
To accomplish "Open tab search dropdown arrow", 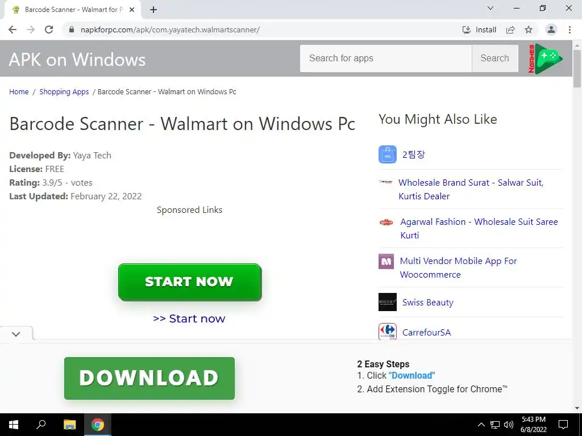I will 490,8.
